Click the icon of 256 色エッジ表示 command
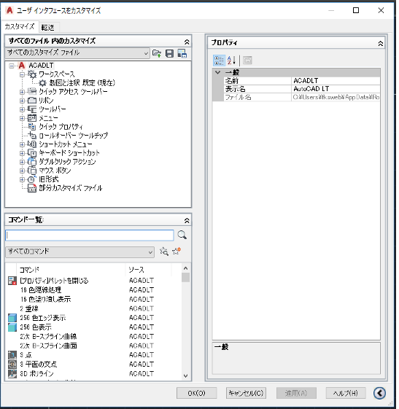The width and height of the screenshot is (399, 409). pyautogui.click(x=12, y=318)
